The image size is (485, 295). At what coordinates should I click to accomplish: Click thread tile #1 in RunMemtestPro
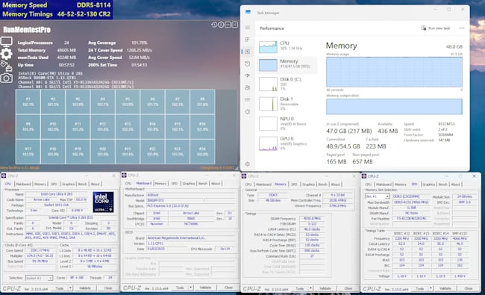28,102
